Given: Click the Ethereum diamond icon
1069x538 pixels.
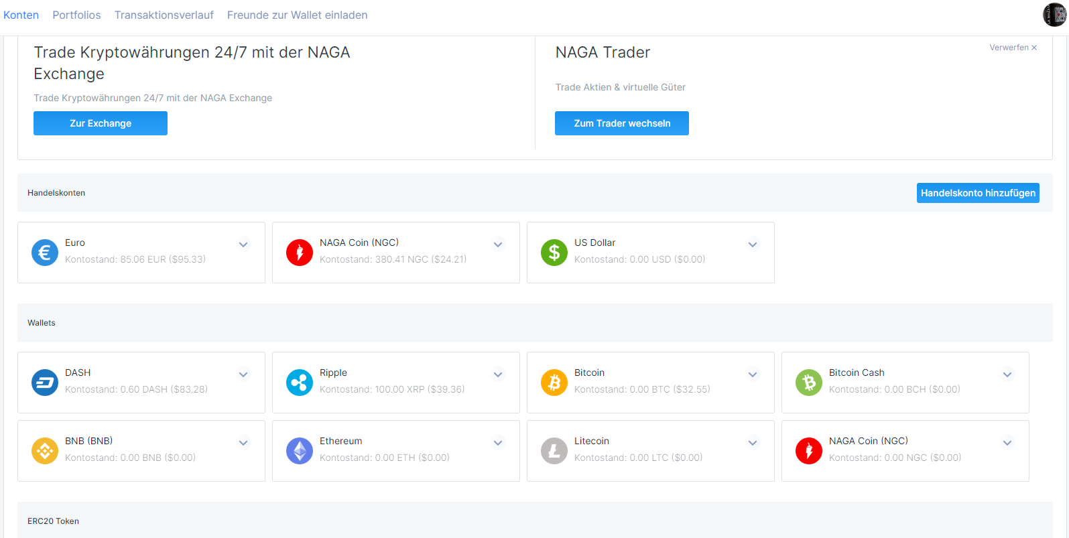Looking at the screenshot, I should pyautogui.click(x=300, y=451).
